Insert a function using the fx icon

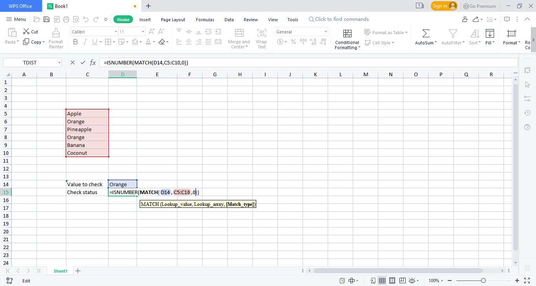click(x=93, y=62)
